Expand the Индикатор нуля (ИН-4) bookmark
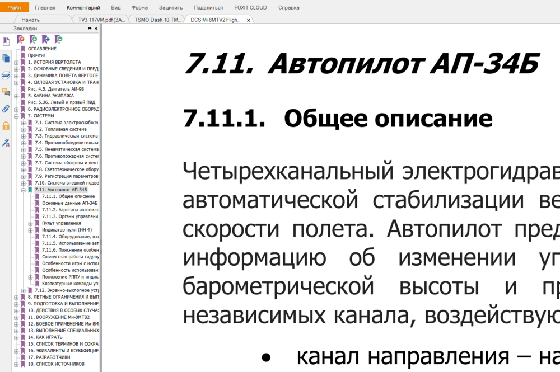 pos(30,230)
